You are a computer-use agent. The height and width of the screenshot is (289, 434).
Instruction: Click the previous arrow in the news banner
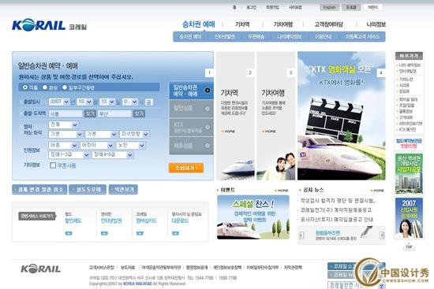click(x=301, y=235)
